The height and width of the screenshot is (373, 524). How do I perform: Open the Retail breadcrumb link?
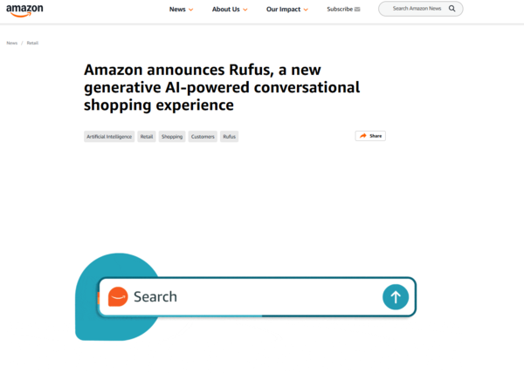point(32,43)
